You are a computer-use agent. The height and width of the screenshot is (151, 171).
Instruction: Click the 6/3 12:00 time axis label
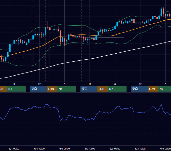[140, 148]
